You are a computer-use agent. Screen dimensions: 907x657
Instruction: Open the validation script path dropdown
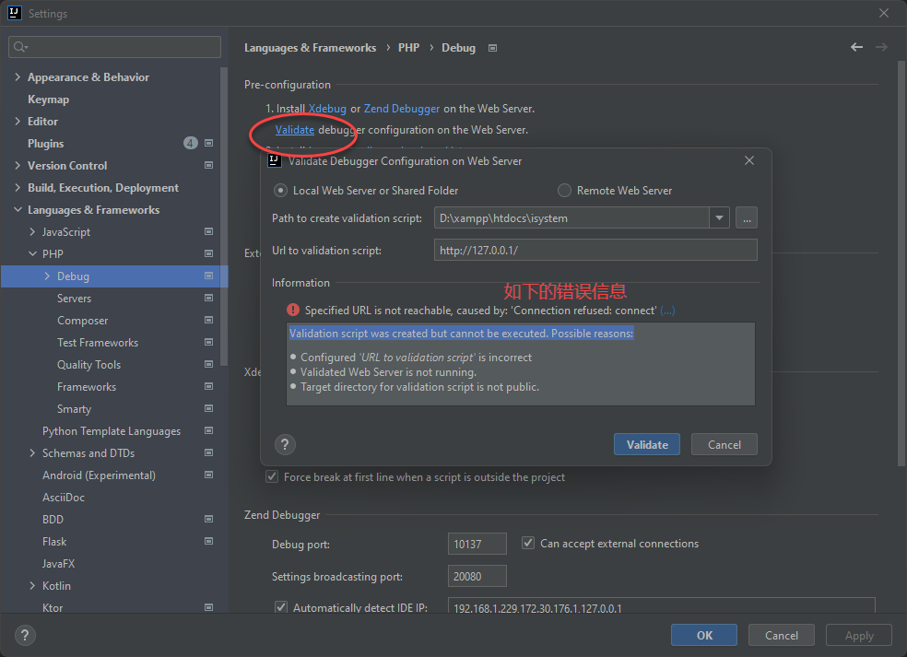pos(719,217)
